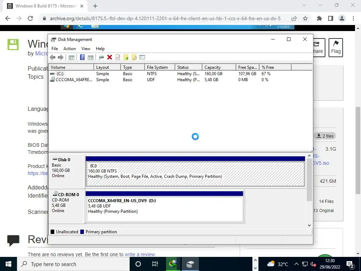The image size is (361, 271).
Task: Click the Share page icon in address bar
Action: click(294, 18)
